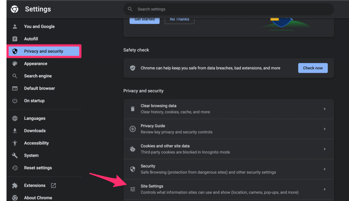This screenshot has width=349, height=201.
Task: Go to Appearance settings
Action: [x=36, y=64]
